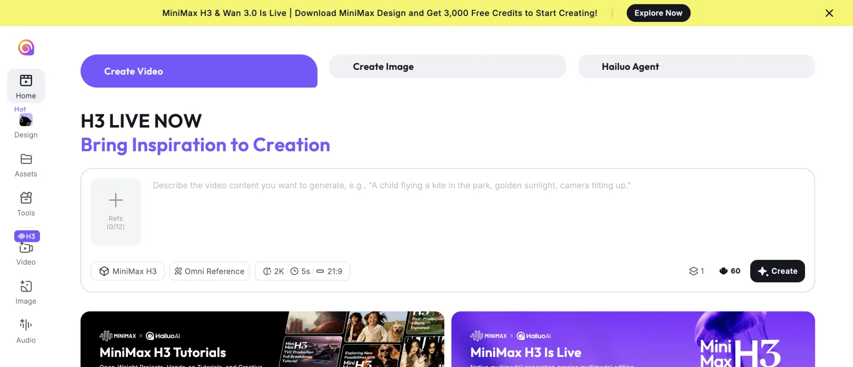The height and width of the screenshot is (367, 853).
Task: Change the 5s duration setting
Action: click(300, 271)
